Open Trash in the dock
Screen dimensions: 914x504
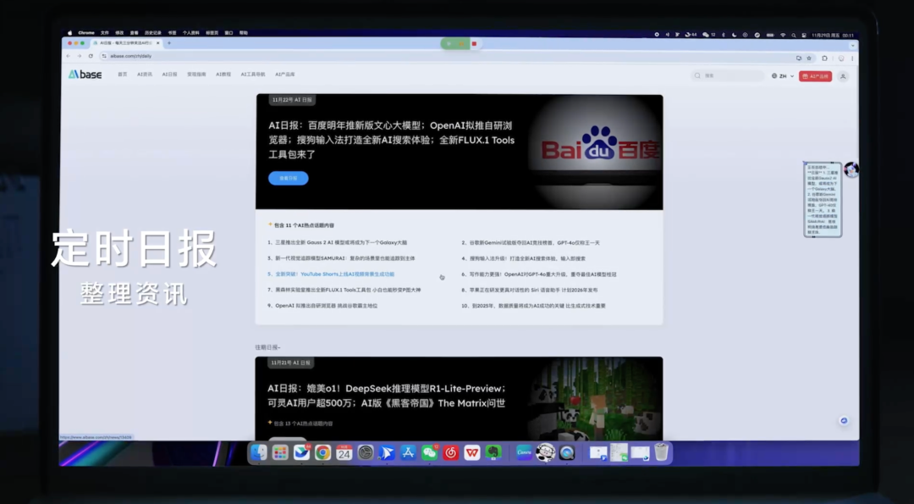661,452
